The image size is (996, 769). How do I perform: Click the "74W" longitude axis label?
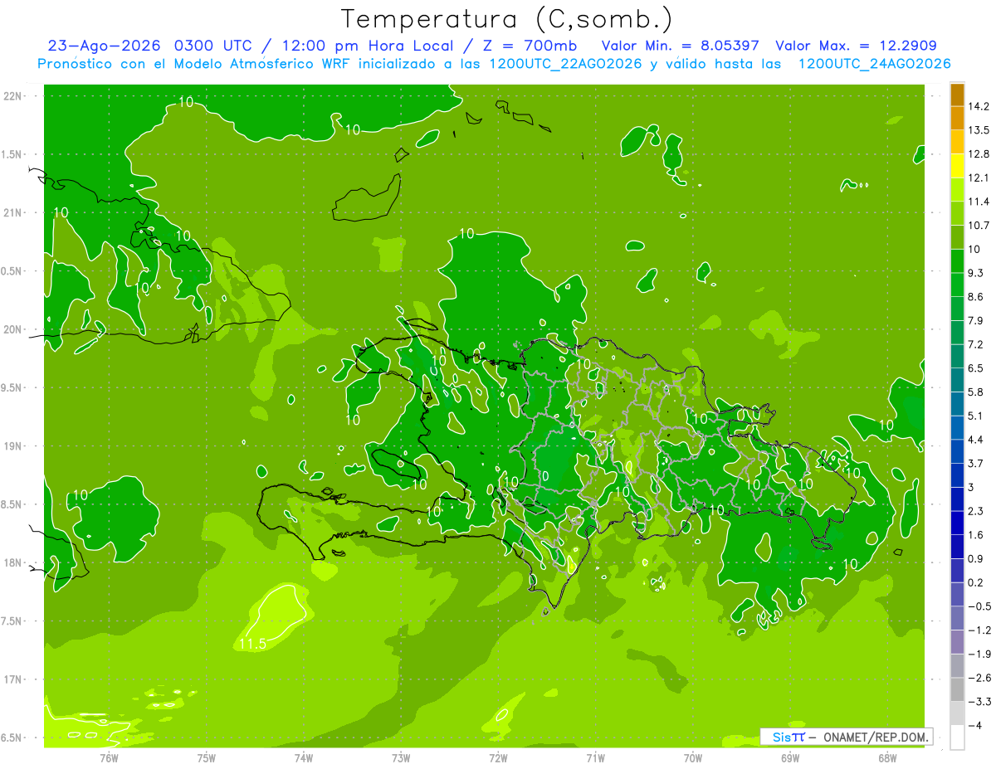coord(304,757)
